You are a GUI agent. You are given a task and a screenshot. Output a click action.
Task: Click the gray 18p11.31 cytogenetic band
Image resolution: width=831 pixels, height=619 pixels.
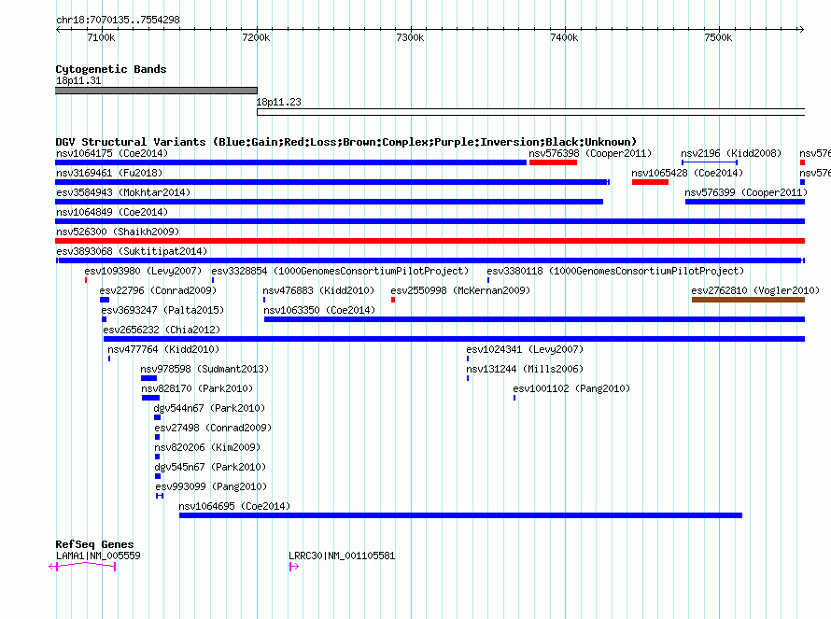tap(156, 91)
